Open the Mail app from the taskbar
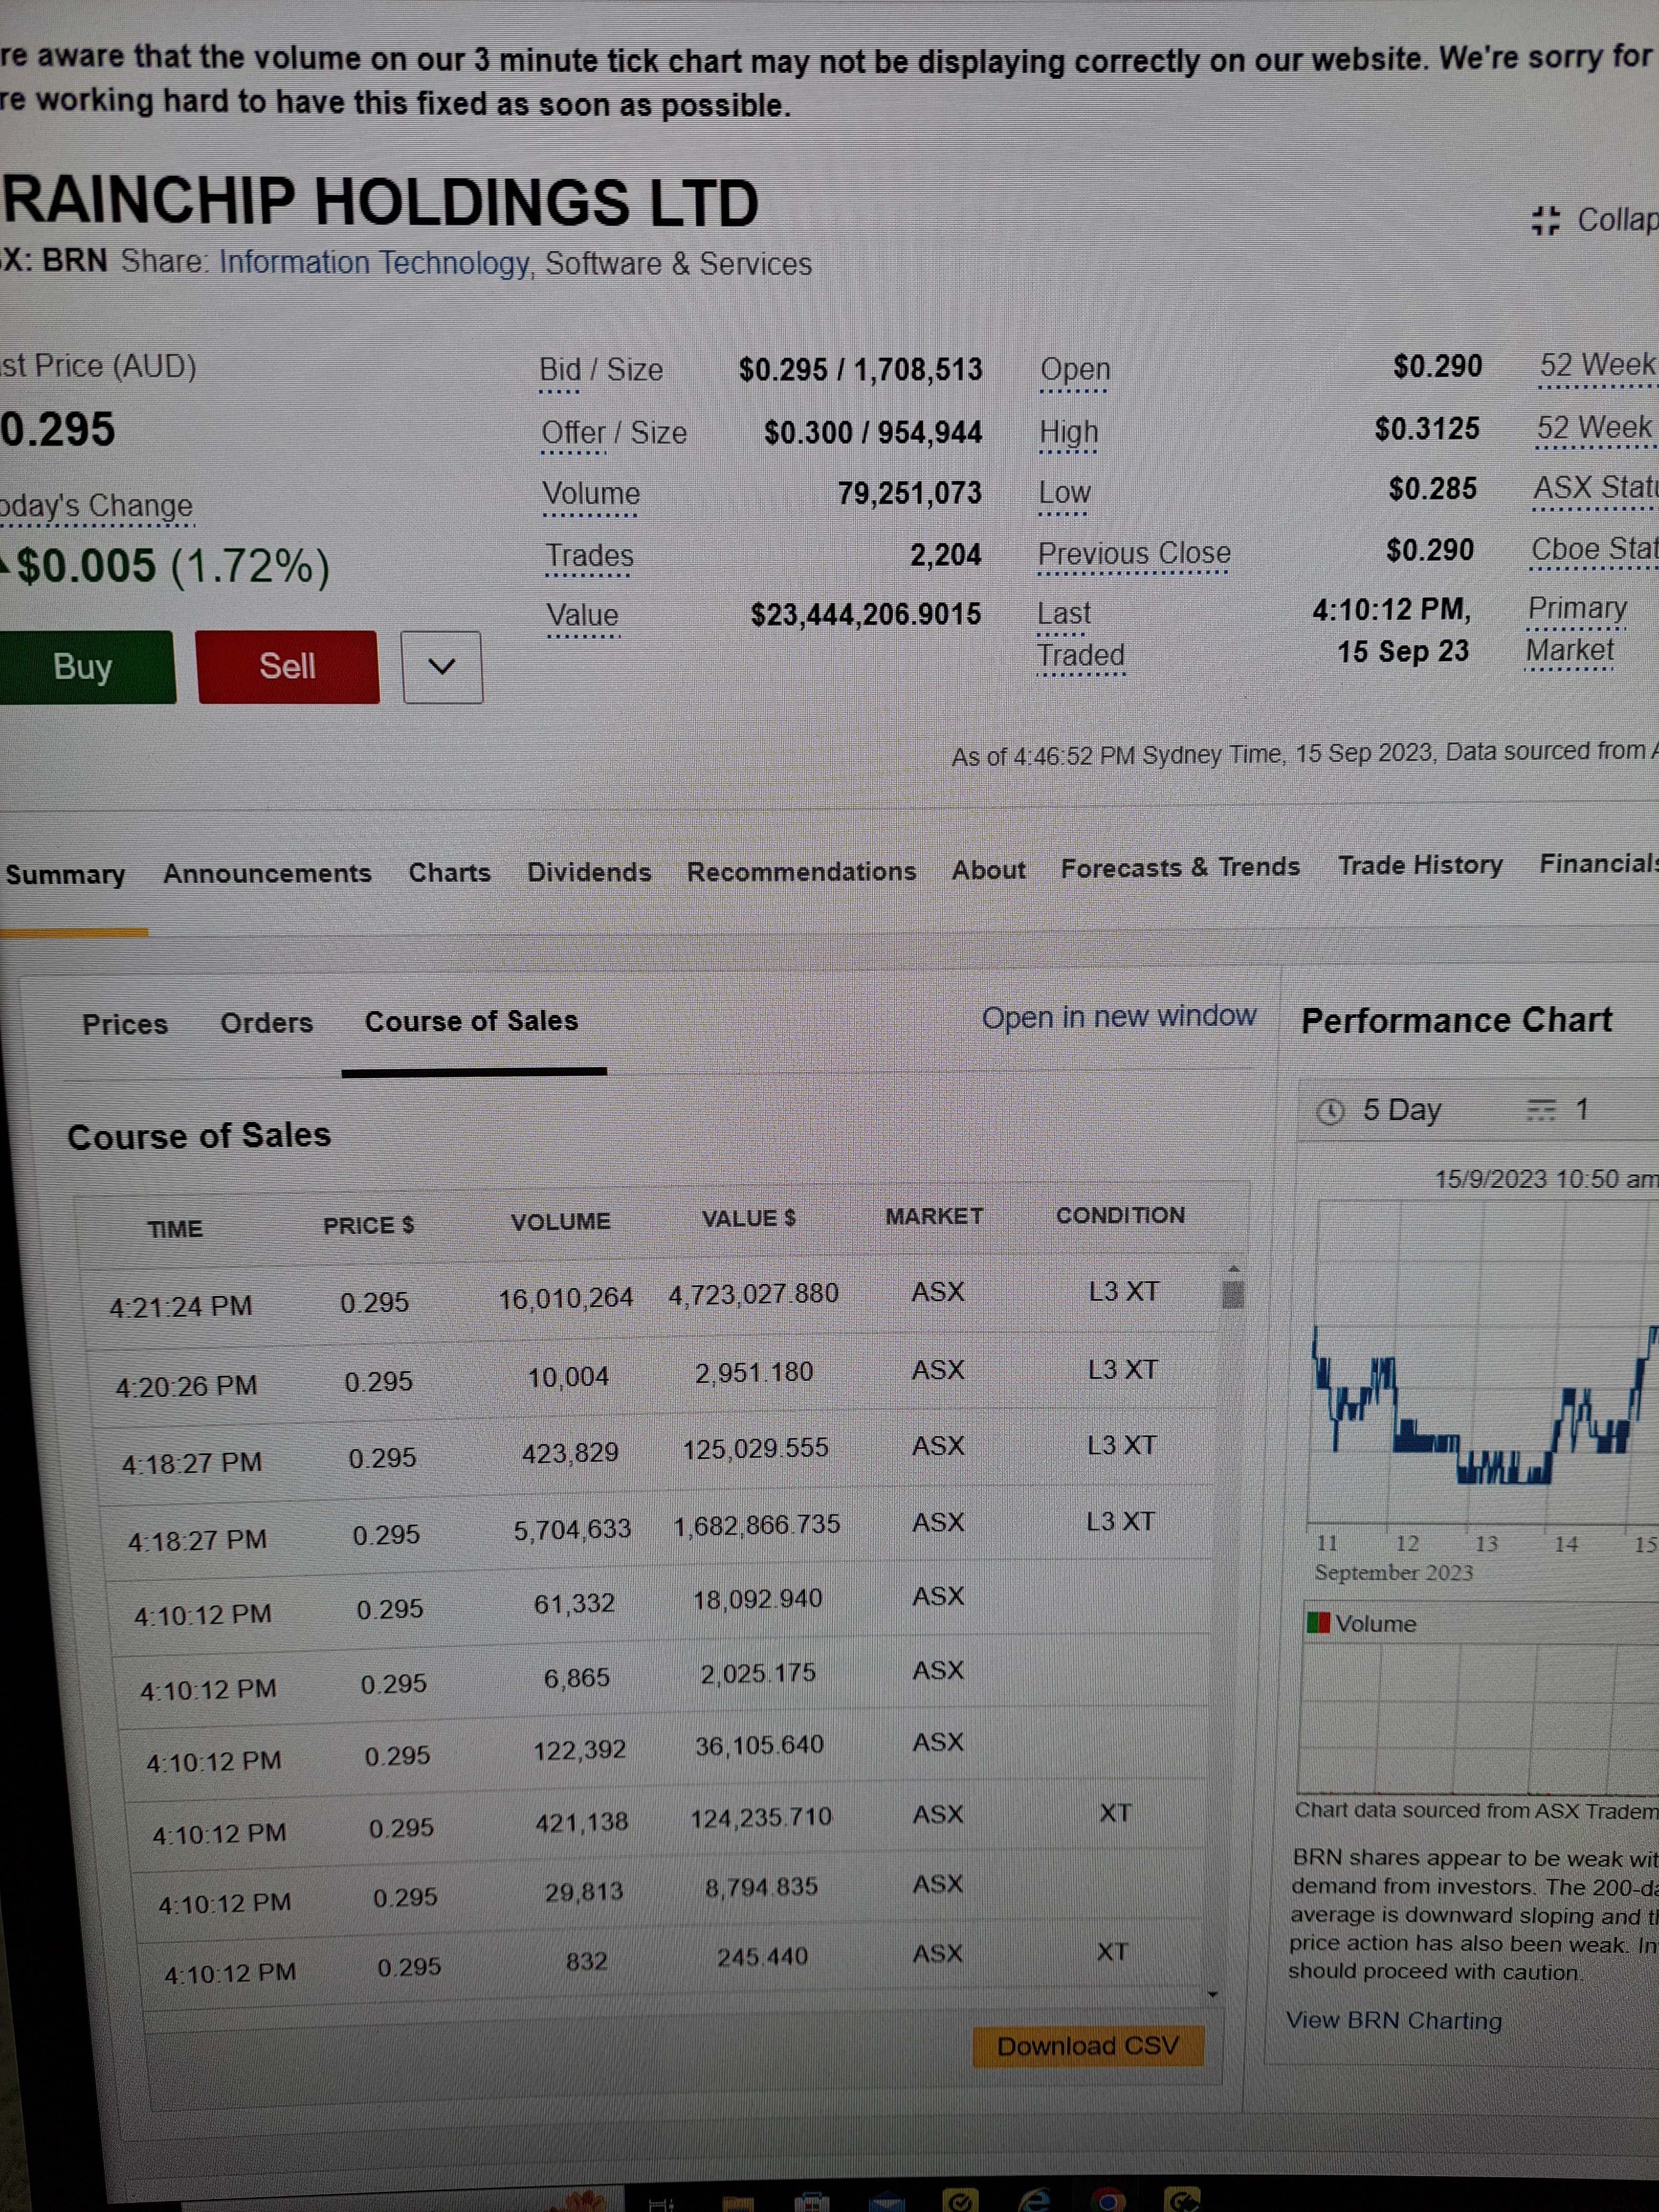 point(886,2201)
